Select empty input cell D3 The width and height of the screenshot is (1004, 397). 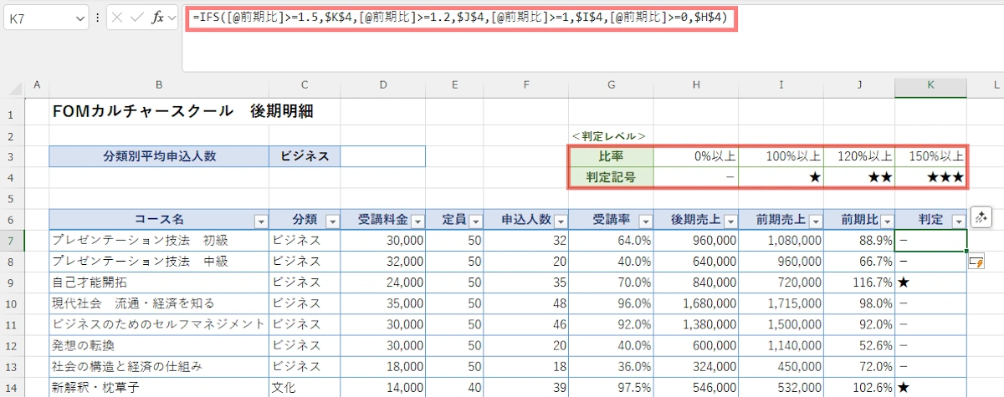point(383,156)
